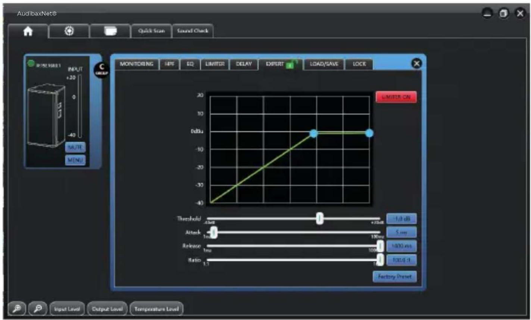531x320 pixels.
Task: Click the Ratio value field
Action: point(402,260)
